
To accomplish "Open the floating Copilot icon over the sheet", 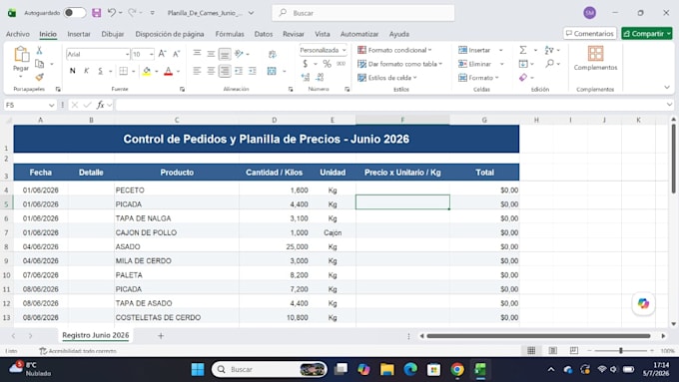I will click(x=643, y=303).
